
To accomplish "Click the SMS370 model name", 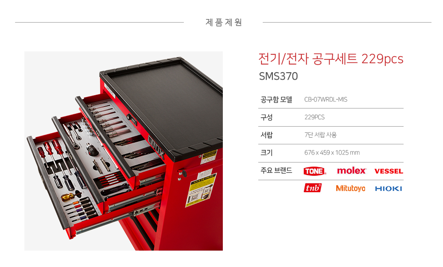I will coord(278,76).
